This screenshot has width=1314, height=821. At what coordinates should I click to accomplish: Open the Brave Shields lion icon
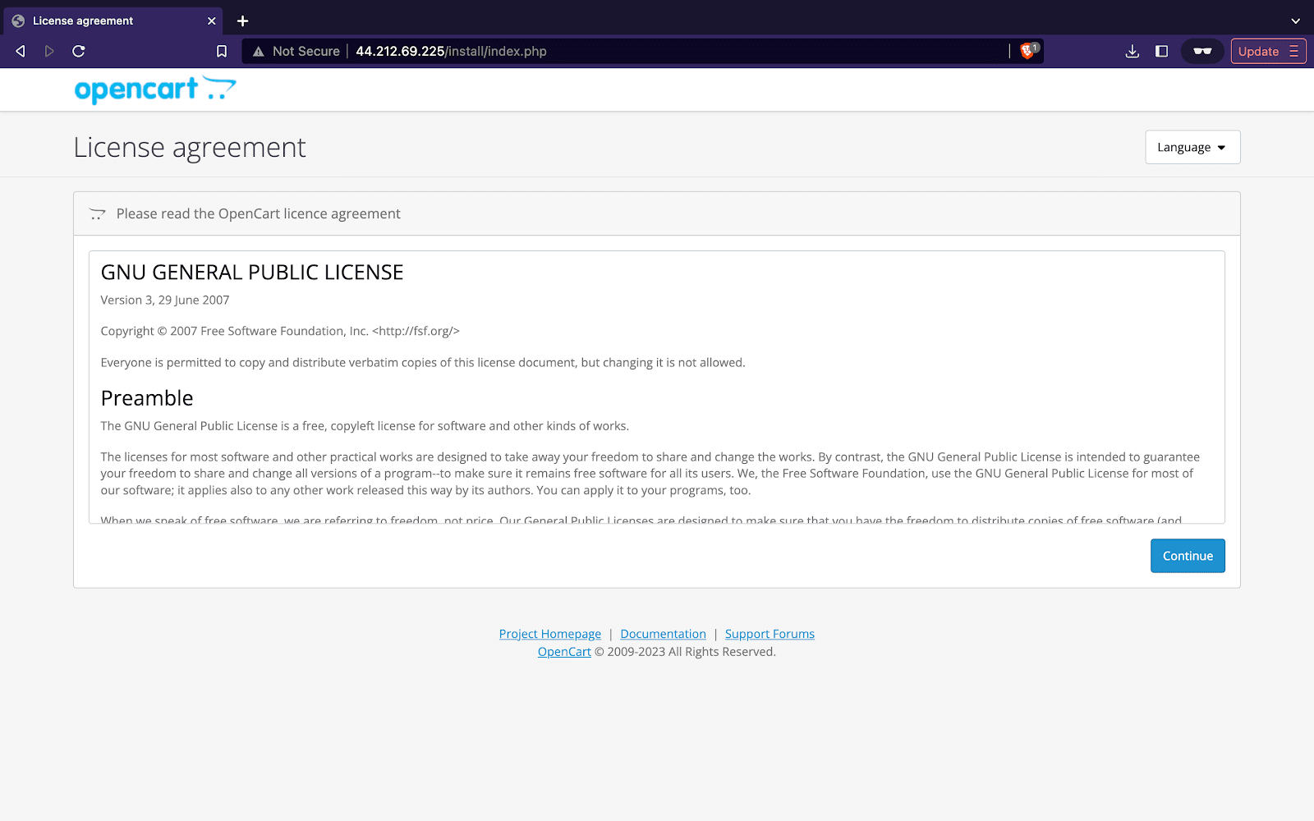pos(1027,51)
